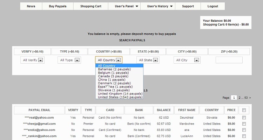The width and height of the screenshot is (263, 140).
Task: Click the next page arrow
Action: click(250, 98)
